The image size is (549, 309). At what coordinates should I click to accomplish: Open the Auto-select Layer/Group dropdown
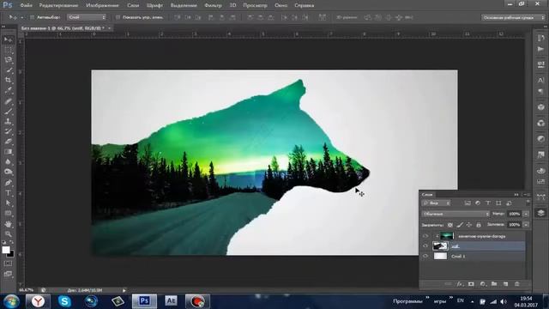coord(87,17)
